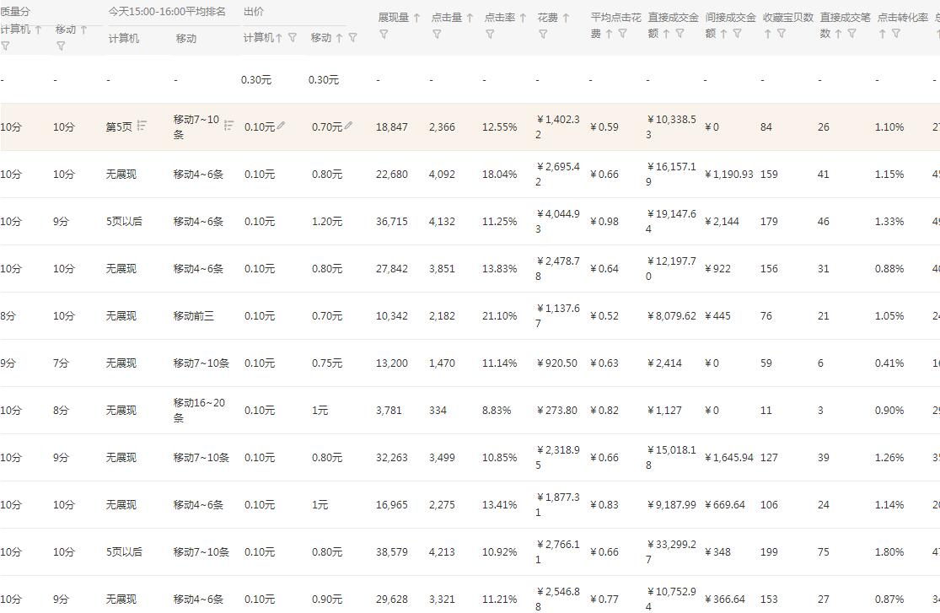
Task: Select click rate 21.10%
Action: tap(499, 316)
